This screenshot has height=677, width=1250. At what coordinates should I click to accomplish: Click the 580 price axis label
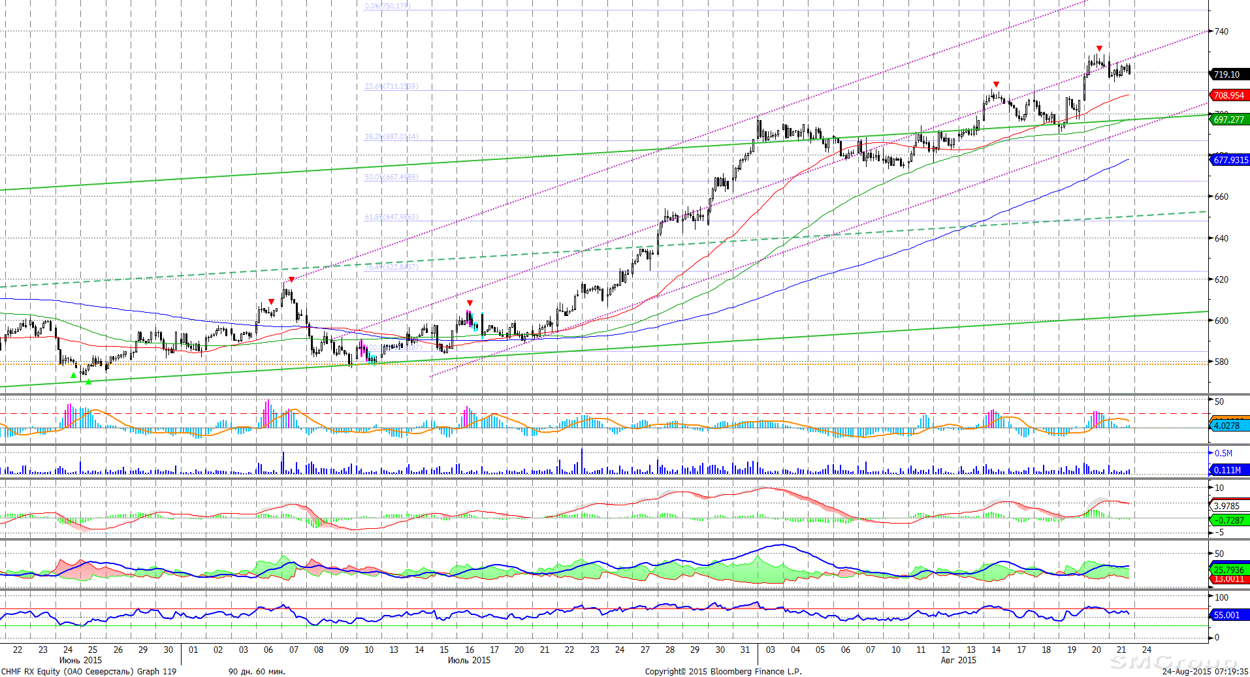[1221, 362]
